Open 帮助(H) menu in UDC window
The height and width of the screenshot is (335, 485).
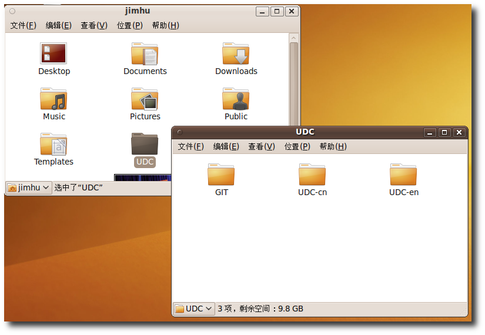coord(333,146)
